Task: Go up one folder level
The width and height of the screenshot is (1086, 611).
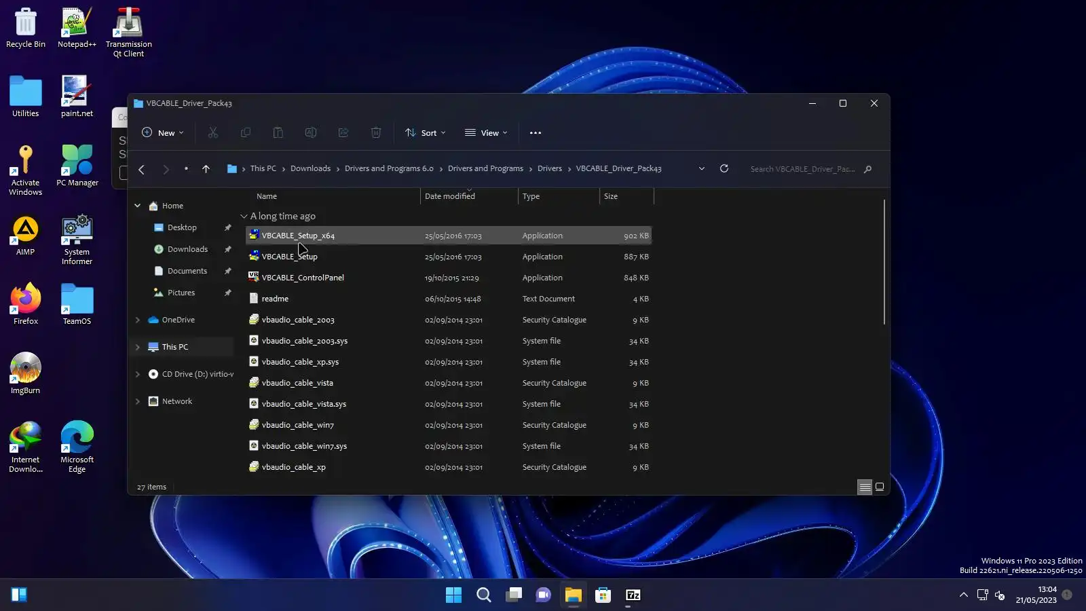Action: pyautogui.click(x=206, y=169)
